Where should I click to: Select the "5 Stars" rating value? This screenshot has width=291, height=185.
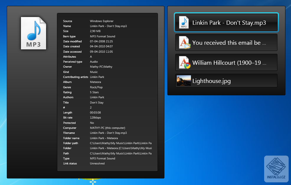[94, 92]
